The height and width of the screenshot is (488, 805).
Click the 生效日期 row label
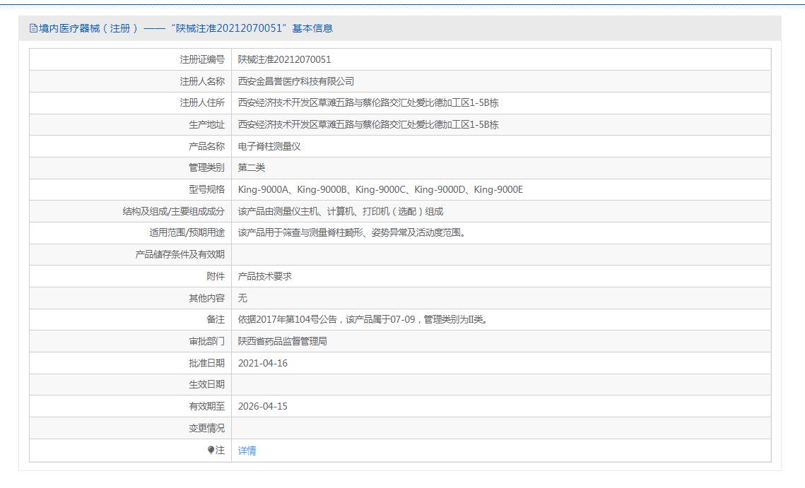pyautogui.click(x=207, y=384)
